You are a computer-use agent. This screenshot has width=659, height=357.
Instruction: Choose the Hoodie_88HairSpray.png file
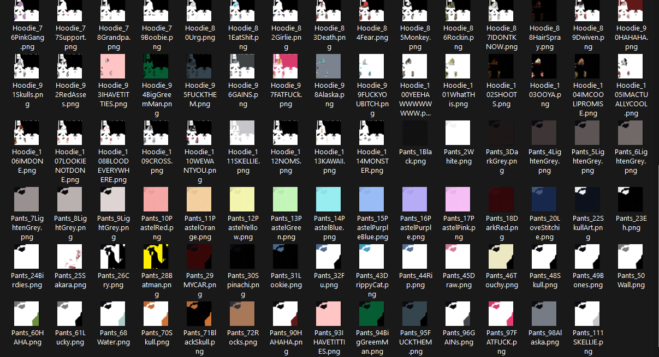(544, 26)
